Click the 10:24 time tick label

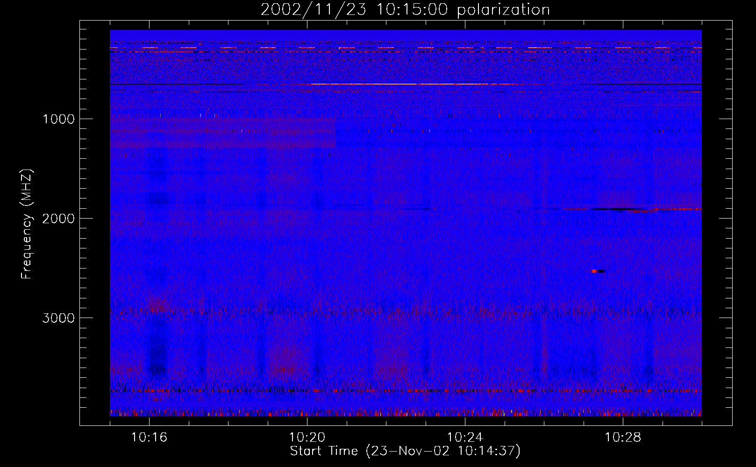[x=465, y=438]
